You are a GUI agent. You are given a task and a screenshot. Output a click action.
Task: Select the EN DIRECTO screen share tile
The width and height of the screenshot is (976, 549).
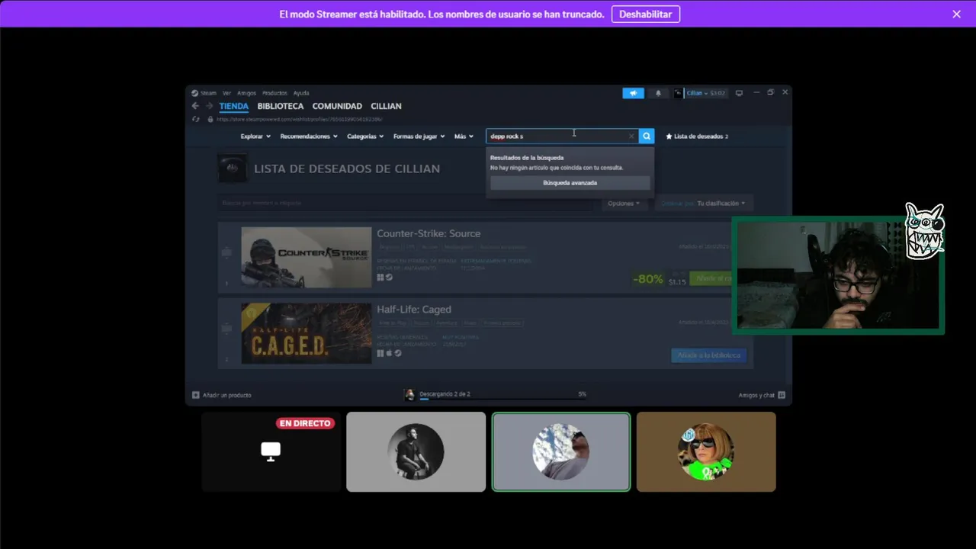point(271,451)
